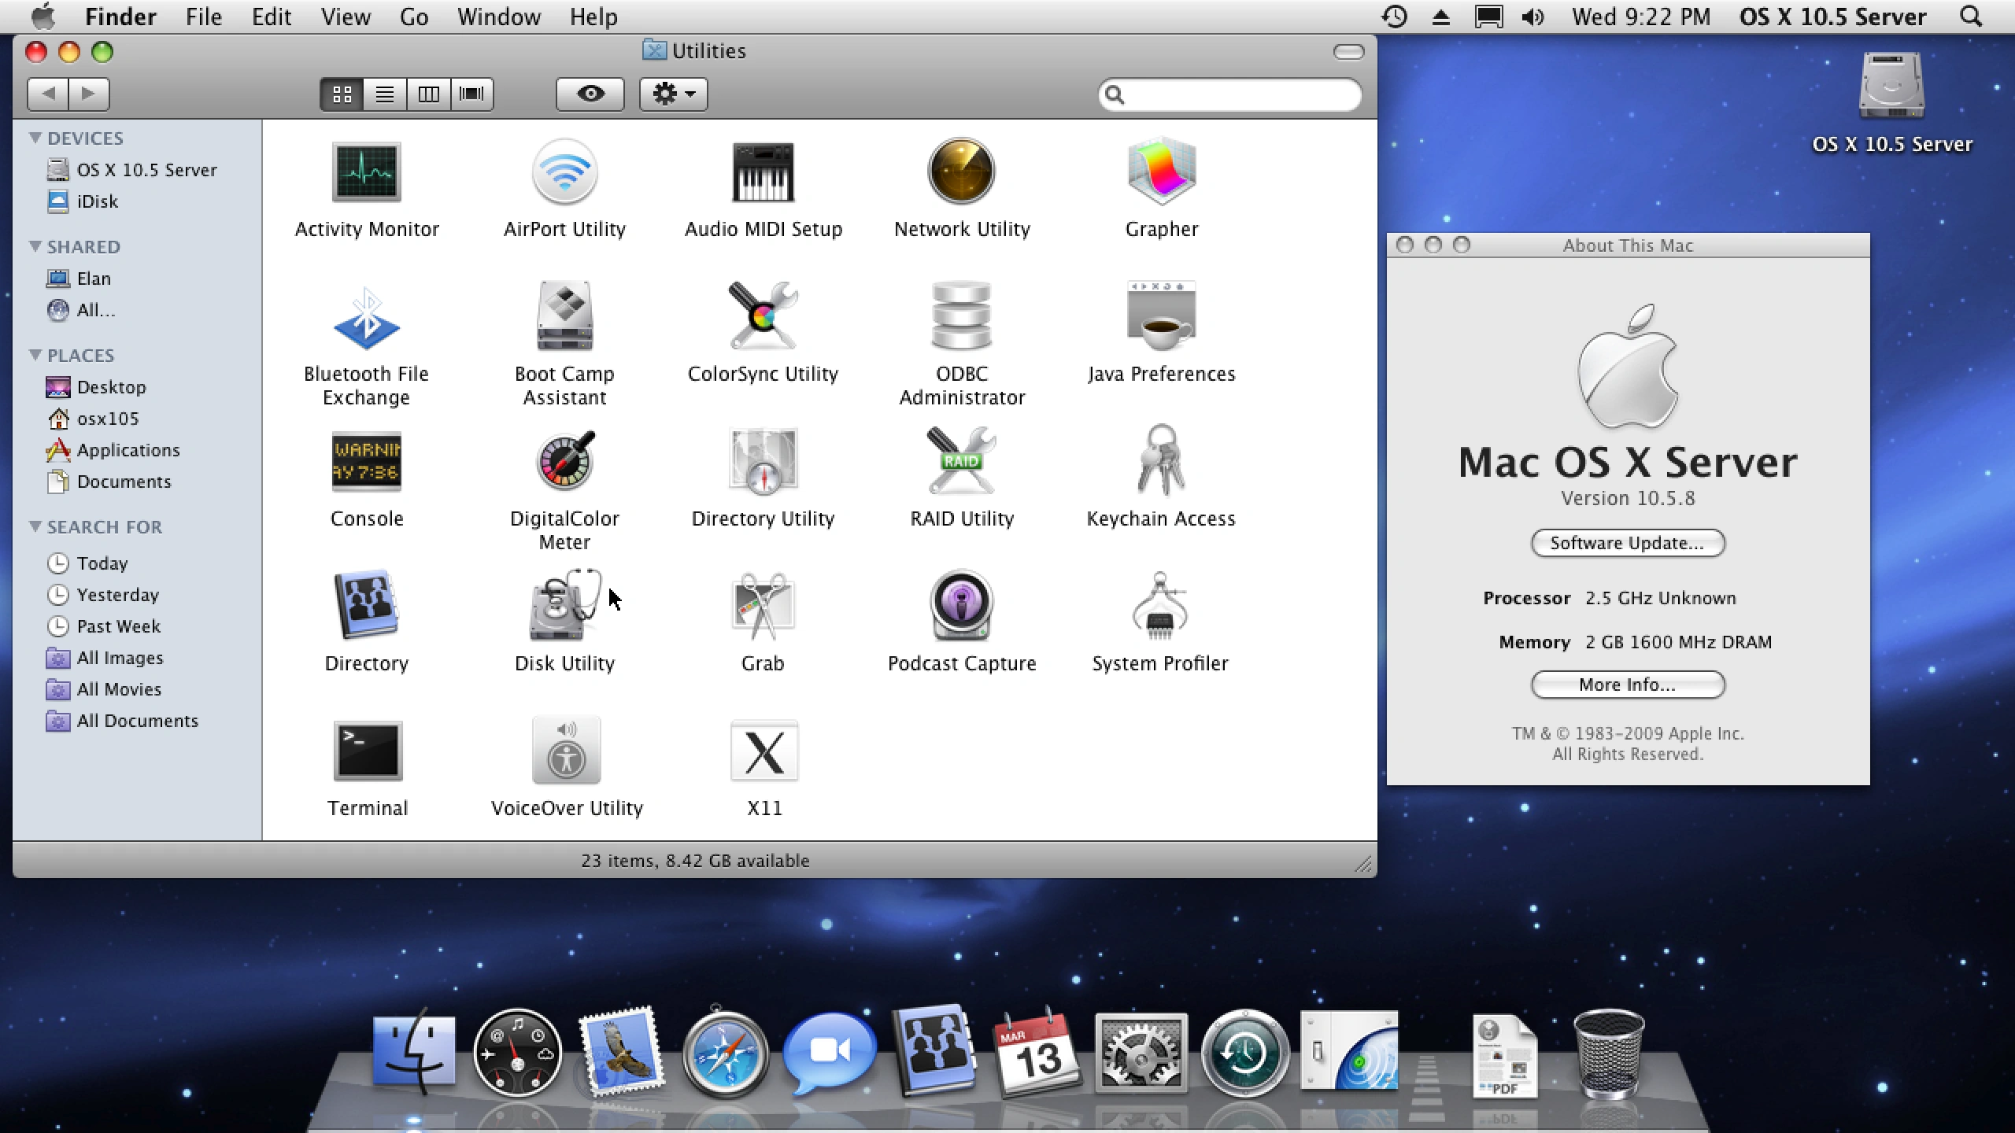Open Activity Monitor utility

point(367,172)
